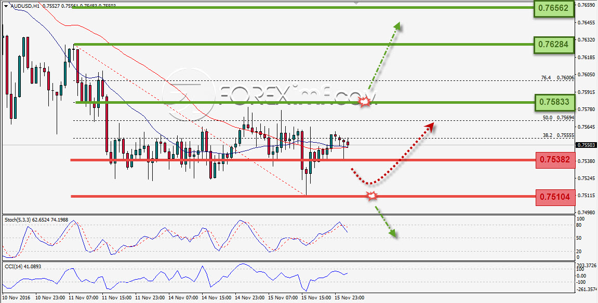Click the 0.00 level on CCI scale

(x=582, y=276)
